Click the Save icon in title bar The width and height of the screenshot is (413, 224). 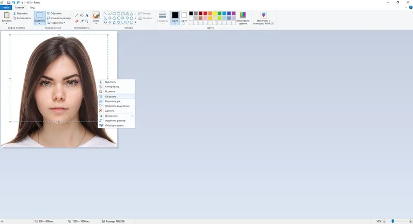pos(9,3)
